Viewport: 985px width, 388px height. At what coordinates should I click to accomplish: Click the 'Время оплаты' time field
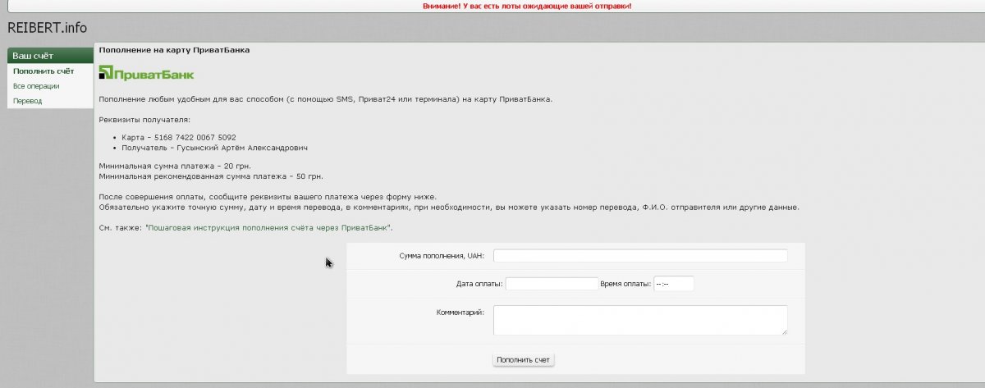click(x=674, y=284)
